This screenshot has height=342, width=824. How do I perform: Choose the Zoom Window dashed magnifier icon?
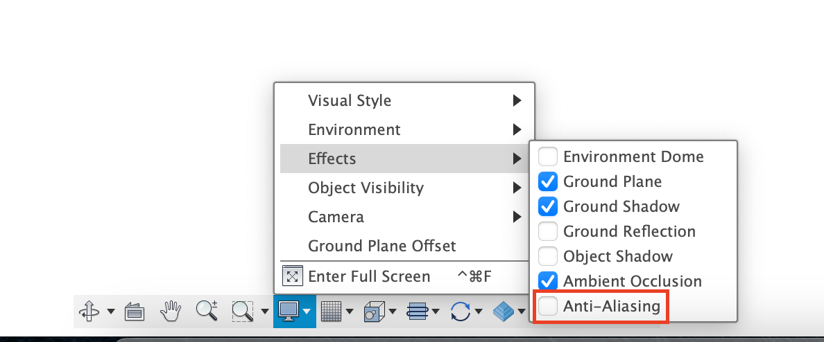[243, 311]
